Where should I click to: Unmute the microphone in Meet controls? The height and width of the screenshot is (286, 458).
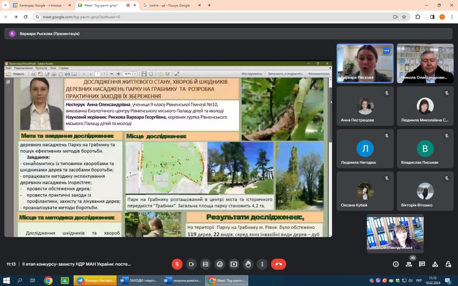pos(177,264)
